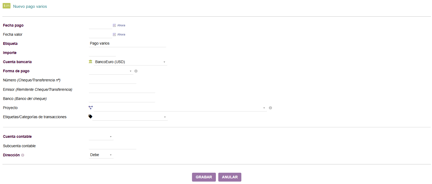Open the Forma de pago dropdown
The height and width of the screenshot is (184, 432).
pos(111,71)
